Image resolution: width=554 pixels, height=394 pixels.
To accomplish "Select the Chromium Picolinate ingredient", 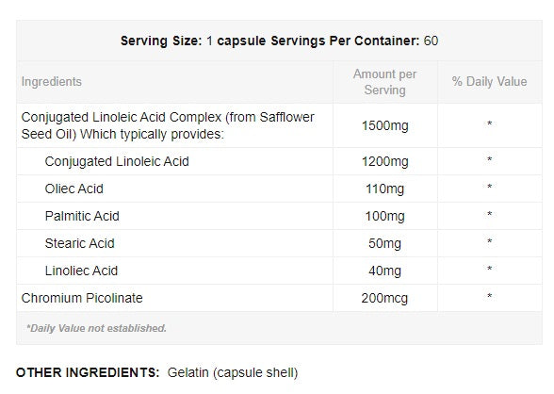I will click(82, 298).
